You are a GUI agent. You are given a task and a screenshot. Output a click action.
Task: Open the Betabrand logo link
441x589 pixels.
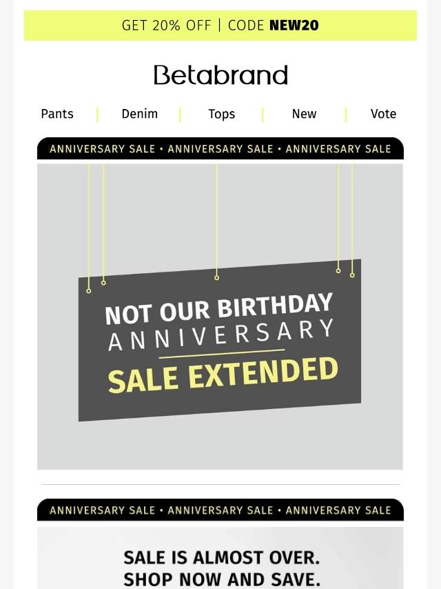tap(220, 74)
